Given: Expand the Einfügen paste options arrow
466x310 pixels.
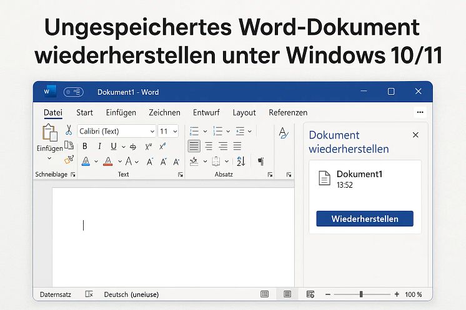Looking at the screenshot, I should point(49,158).
